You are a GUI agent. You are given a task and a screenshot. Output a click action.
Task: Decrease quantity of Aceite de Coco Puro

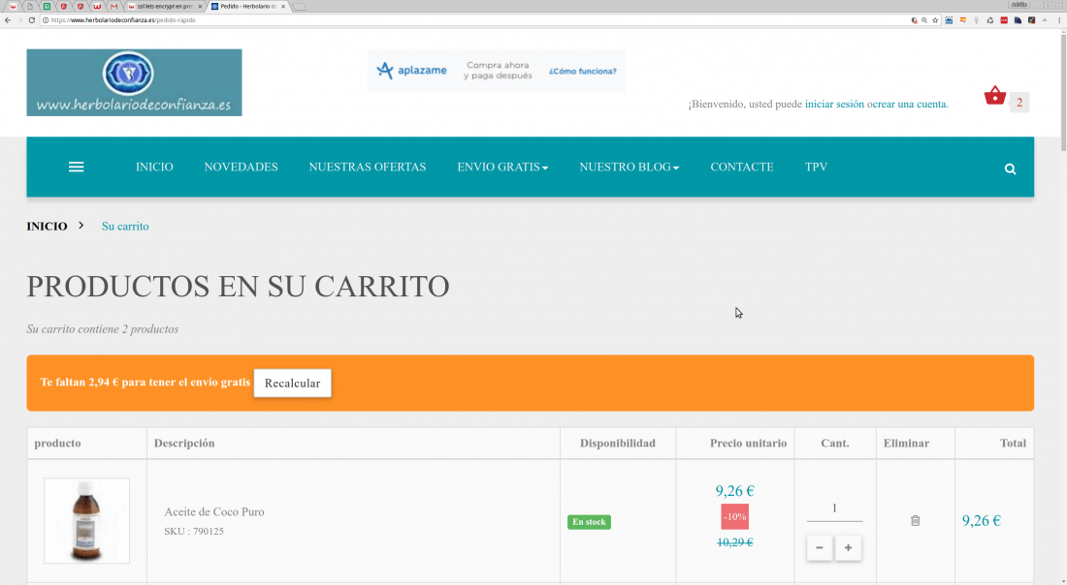[820, 547]
